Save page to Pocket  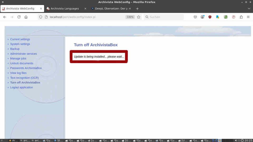click(x=195, y=17)
